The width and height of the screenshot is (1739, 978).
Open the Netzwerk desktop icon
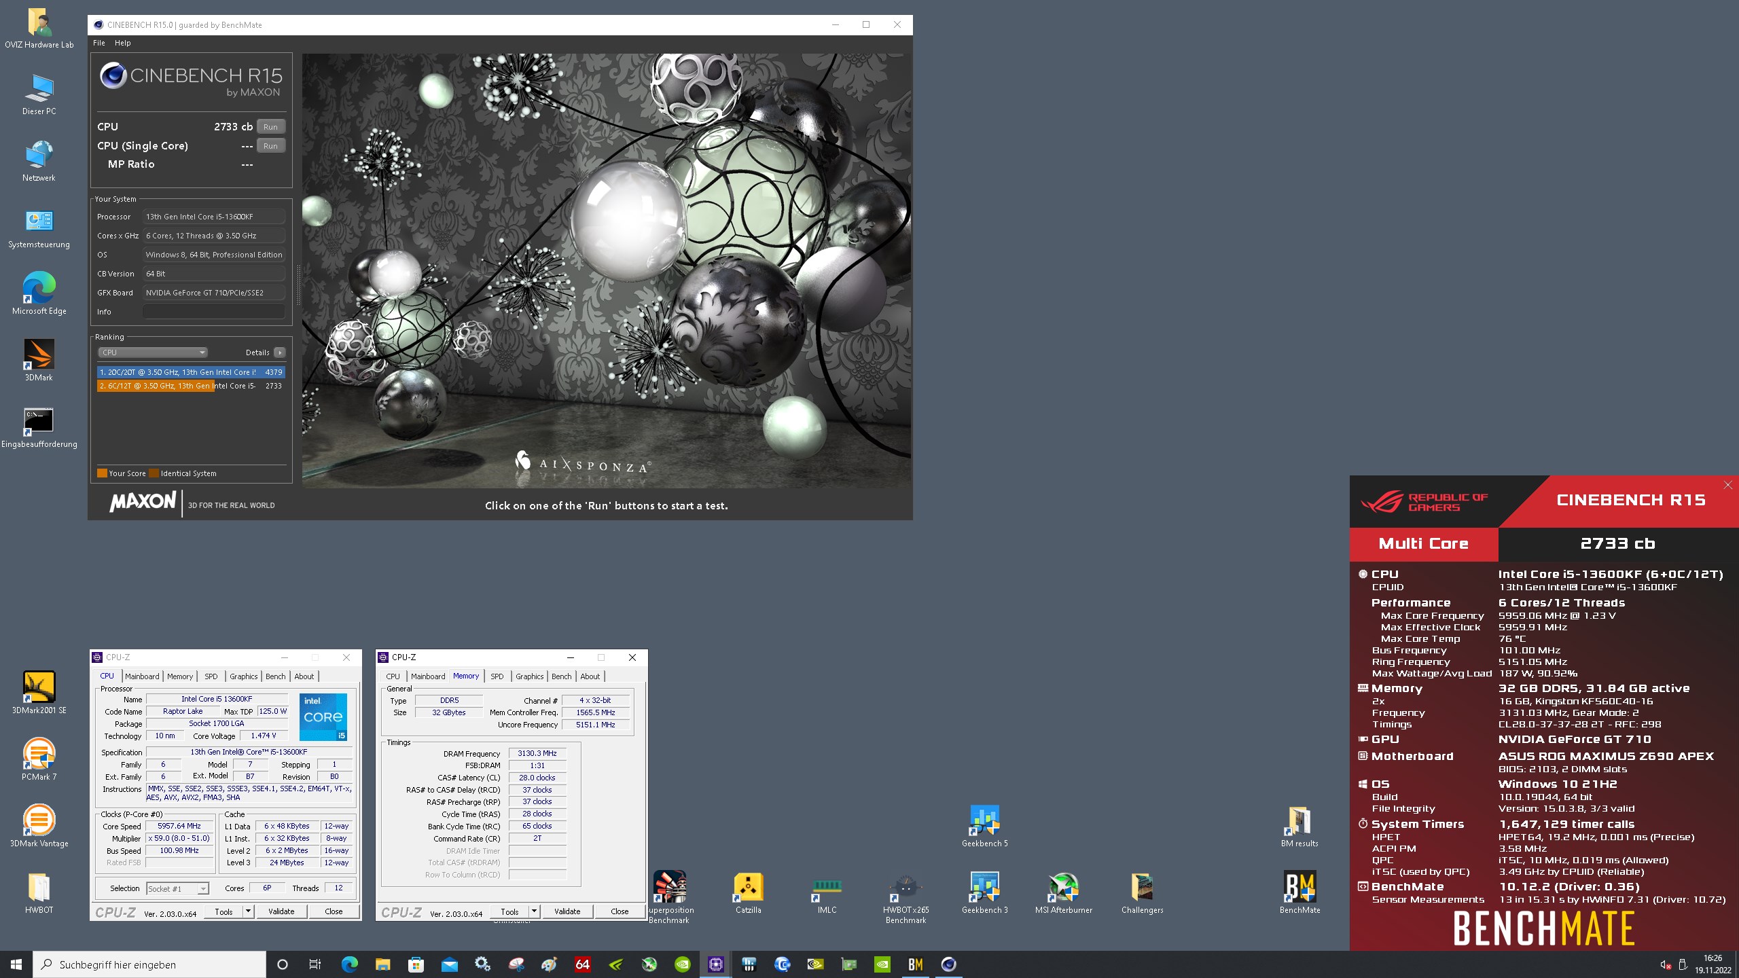pyautogui.click(x=39, y=161)
